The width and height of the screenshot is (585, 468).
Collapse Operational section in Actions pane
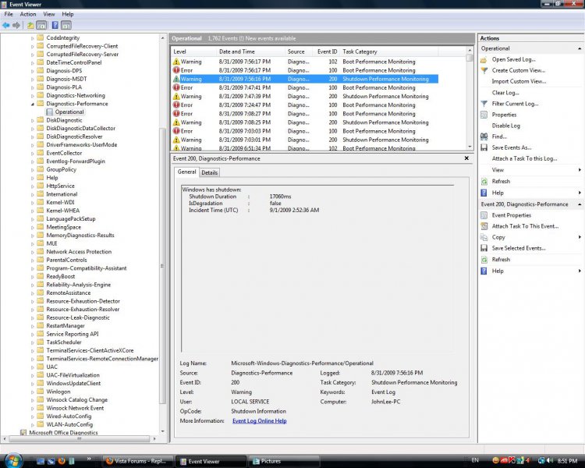[580, 48]
